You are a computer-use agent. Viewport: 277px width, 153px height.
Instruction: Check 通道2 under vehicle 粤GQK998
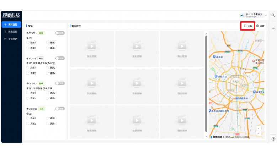47,118
